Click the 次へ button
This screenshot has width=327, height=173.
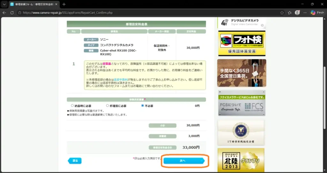point(184,161)
